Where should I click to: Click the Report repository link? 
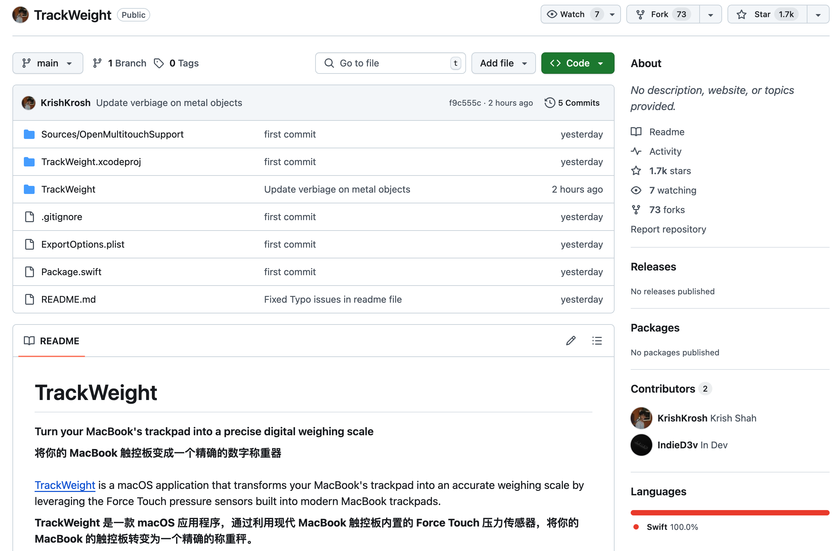pyautogui.click(x=668, y=229)
